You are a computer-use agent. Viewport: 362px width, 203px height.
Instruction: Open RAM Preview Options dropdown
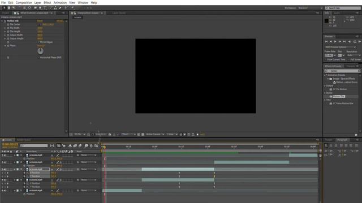[341, 47]
